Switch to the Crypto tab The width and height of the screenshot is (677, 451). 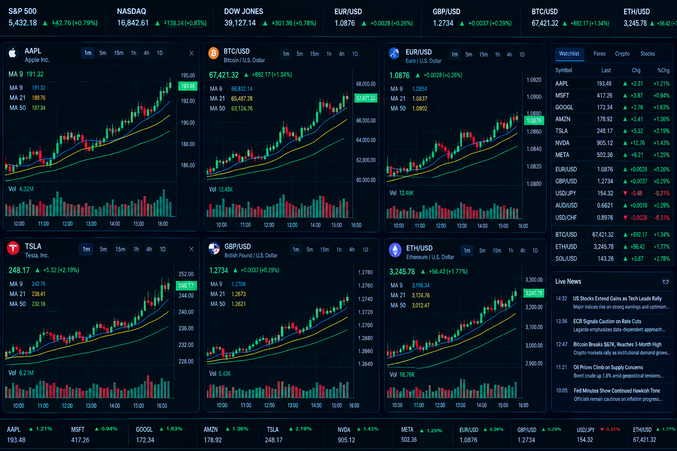(x=622, y=54)
